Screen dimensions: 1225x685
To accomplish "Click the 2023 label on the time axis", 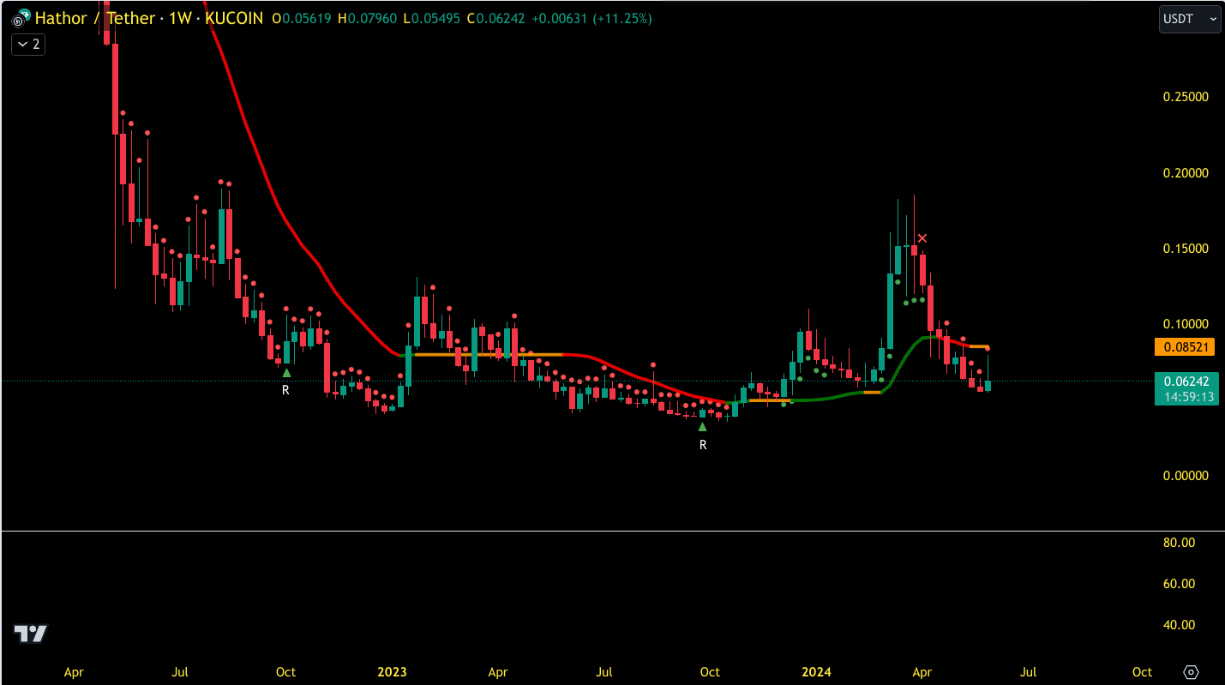I will pyautogui.click(x=392, y=671).
